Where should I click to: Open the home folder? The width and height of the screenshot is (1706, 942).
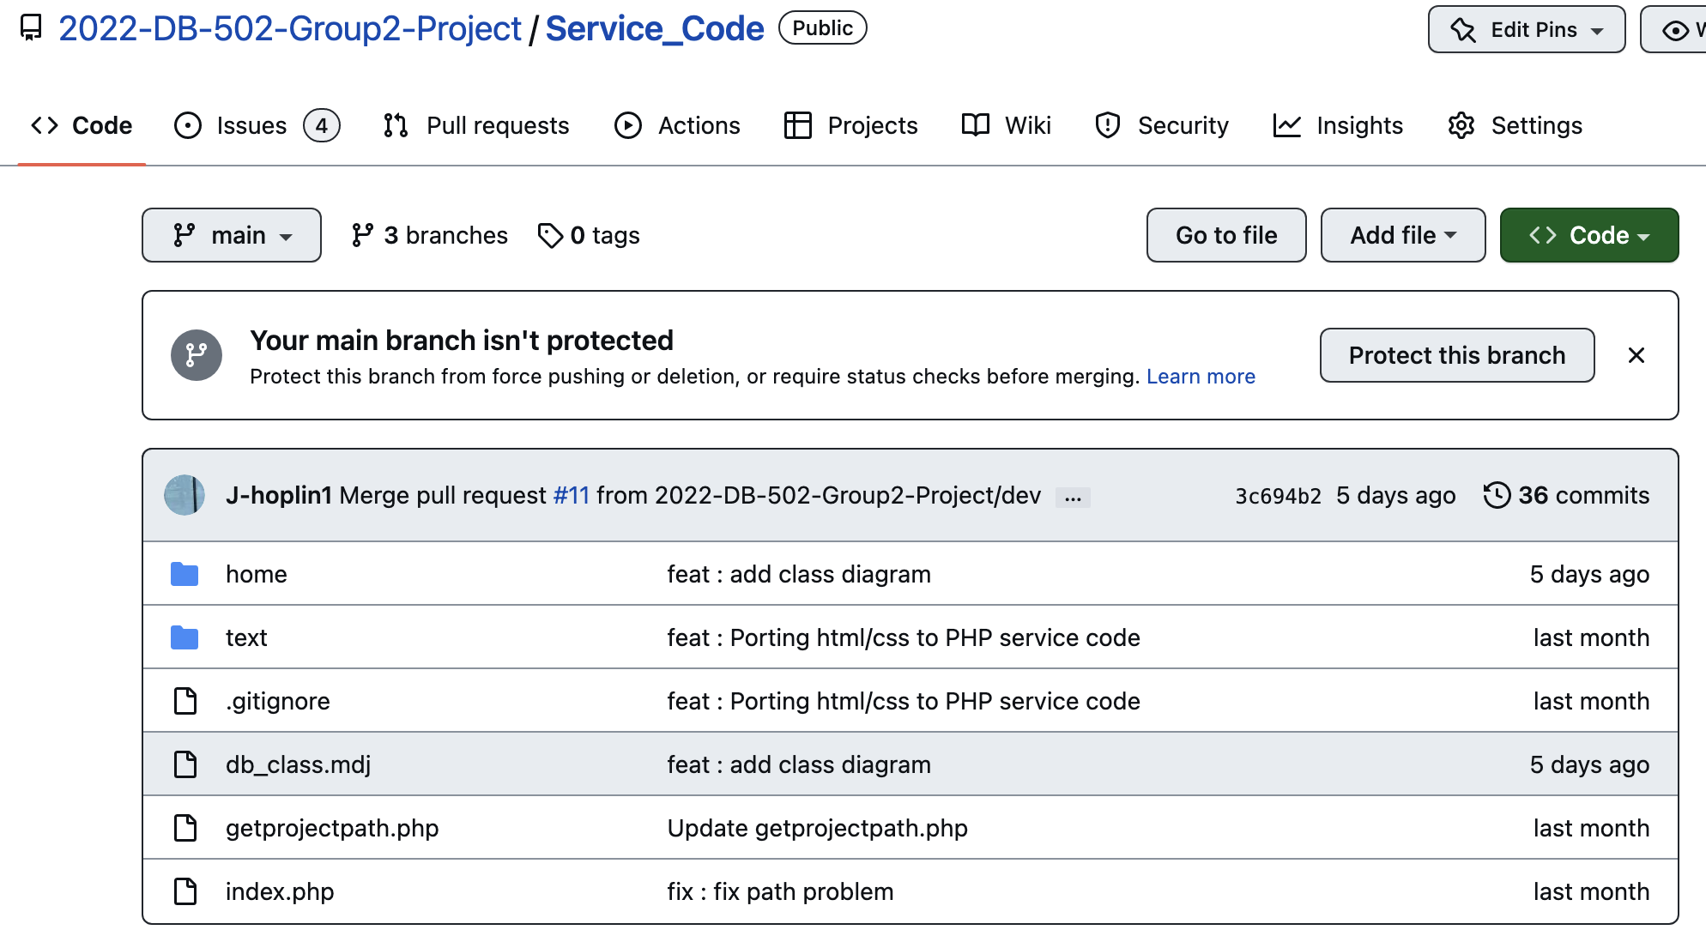[x=257, y=574]
